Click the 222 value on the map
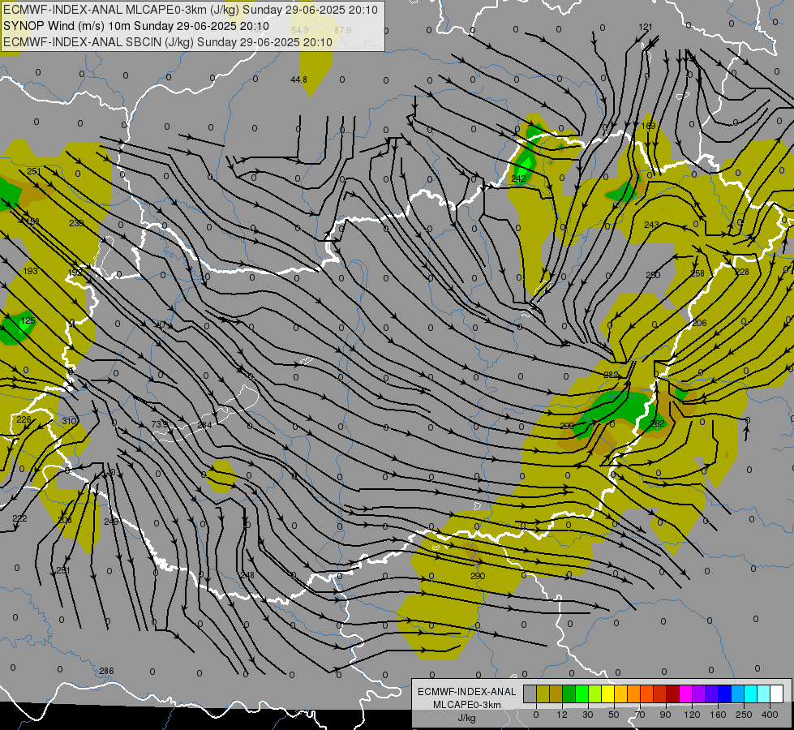Viewport: 794px width, 730px height. click(x=19, y=518)
